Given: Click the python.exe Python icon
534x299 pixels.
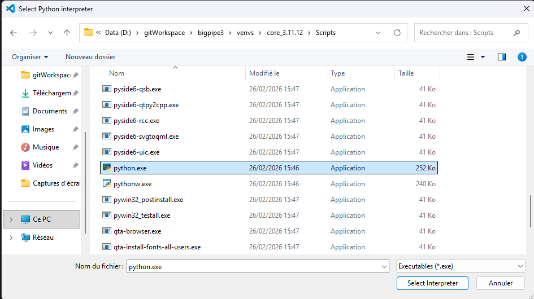Looking at the screenshot, I should (x=107, y=168).
